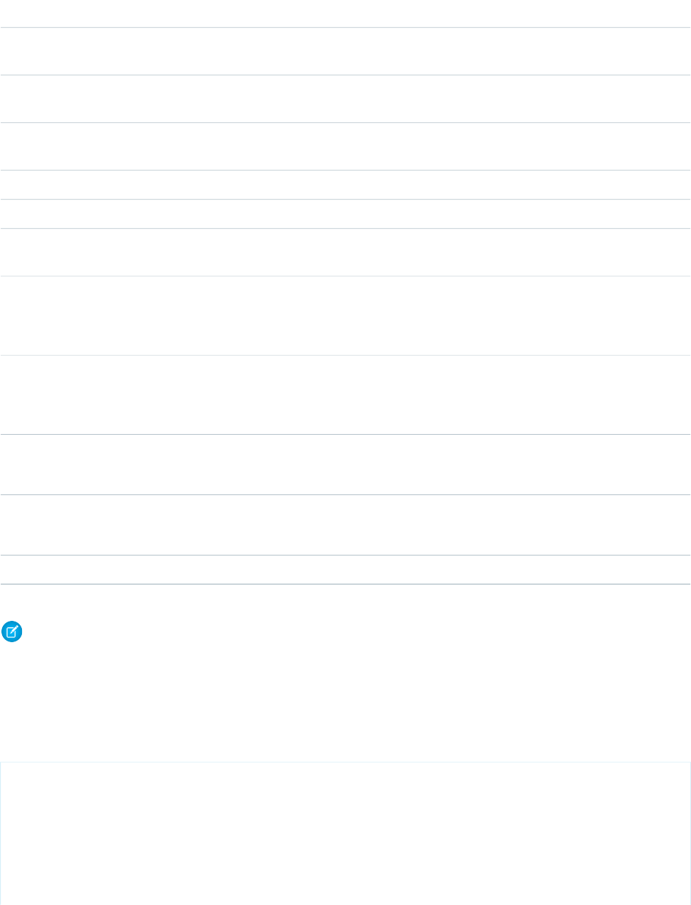Screen dimensions: 691x905
Task: Select the second empty table row
Action: [x=345, y=99]
